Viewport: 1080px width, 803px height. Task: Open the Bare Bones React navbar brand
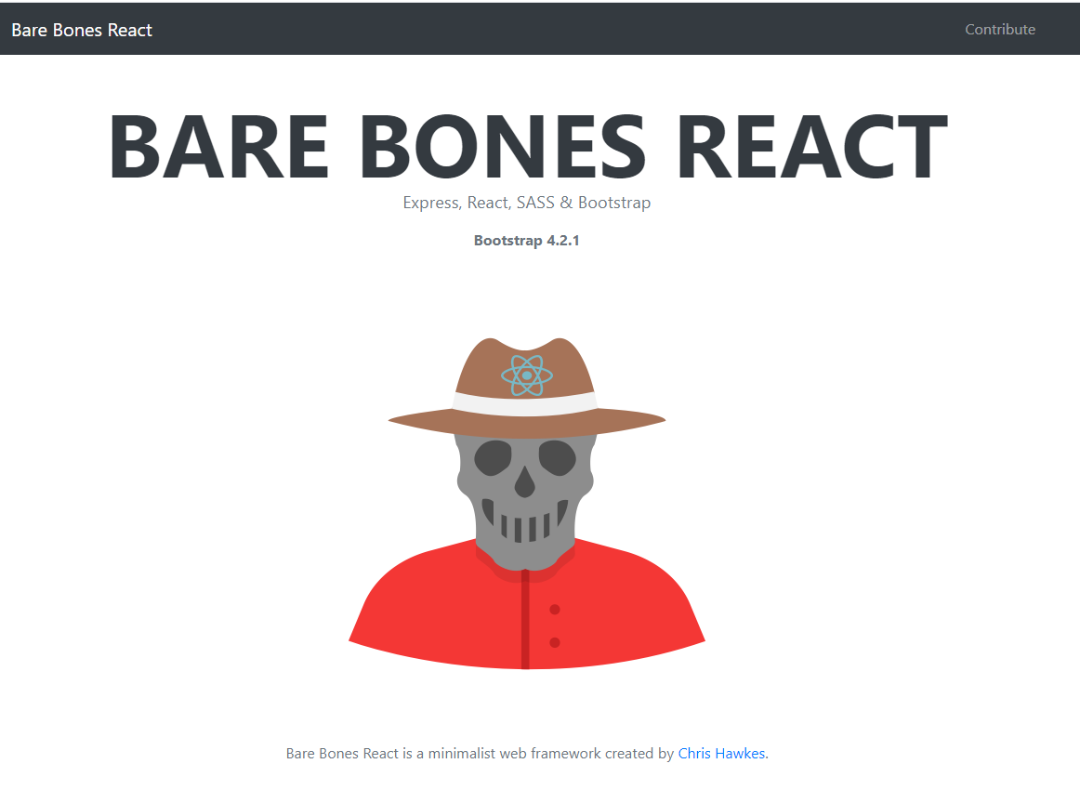(x=82, y=30)
